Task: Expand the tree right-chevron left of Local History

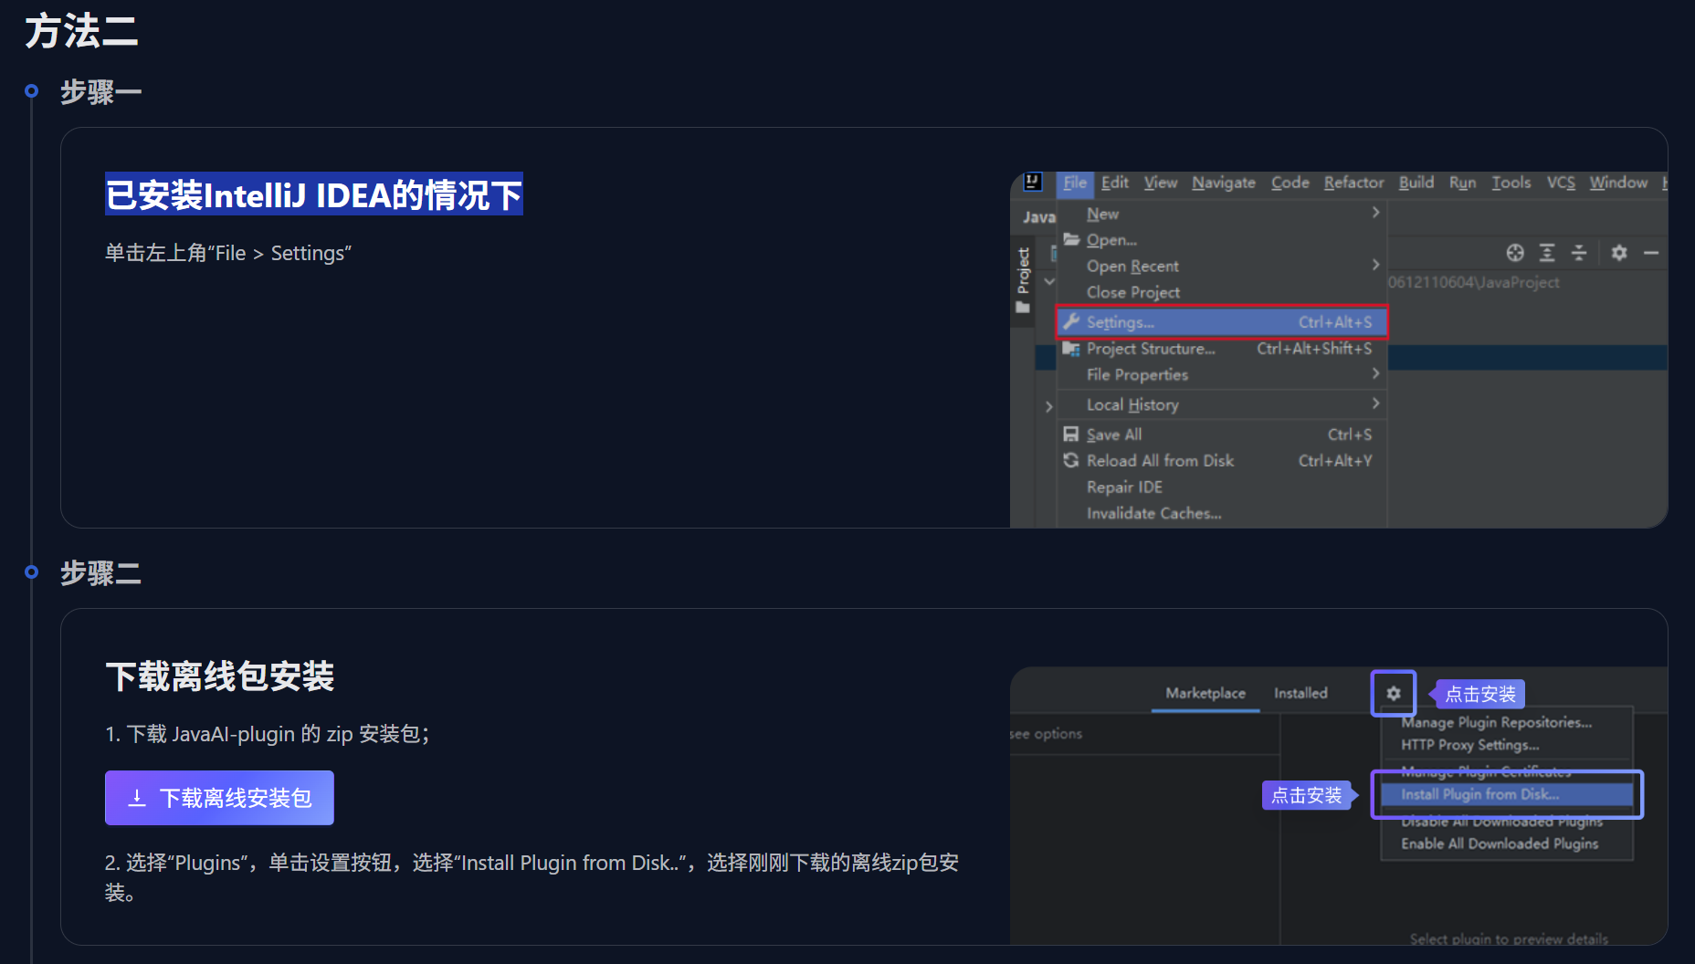Action: (1048, 406)
